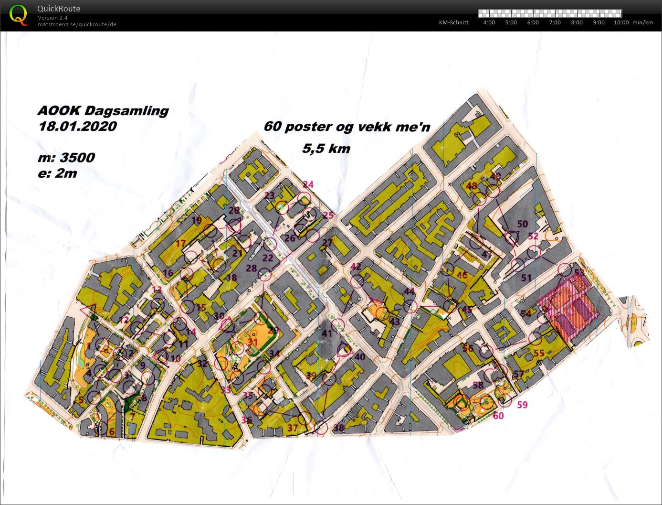Click the control circle for control 38

tap(321, 428)
